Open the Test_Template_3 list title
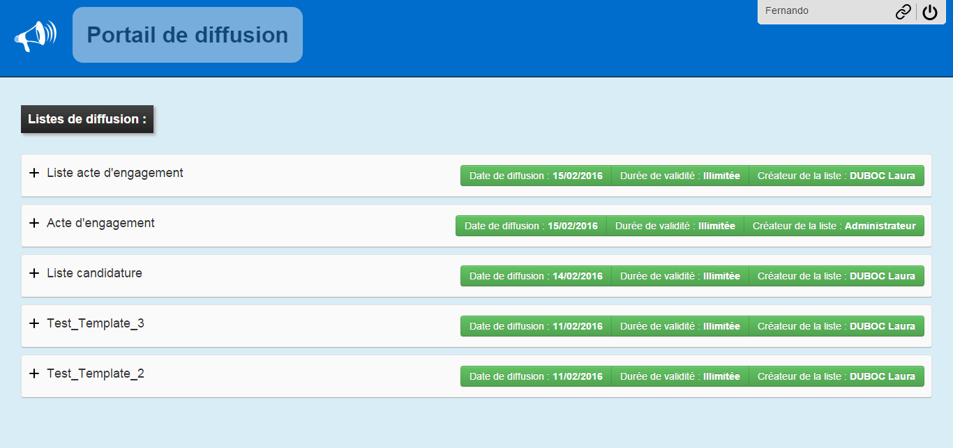This screenshot has height=448, width=953. pyautogui.click(x=96, y=323)
